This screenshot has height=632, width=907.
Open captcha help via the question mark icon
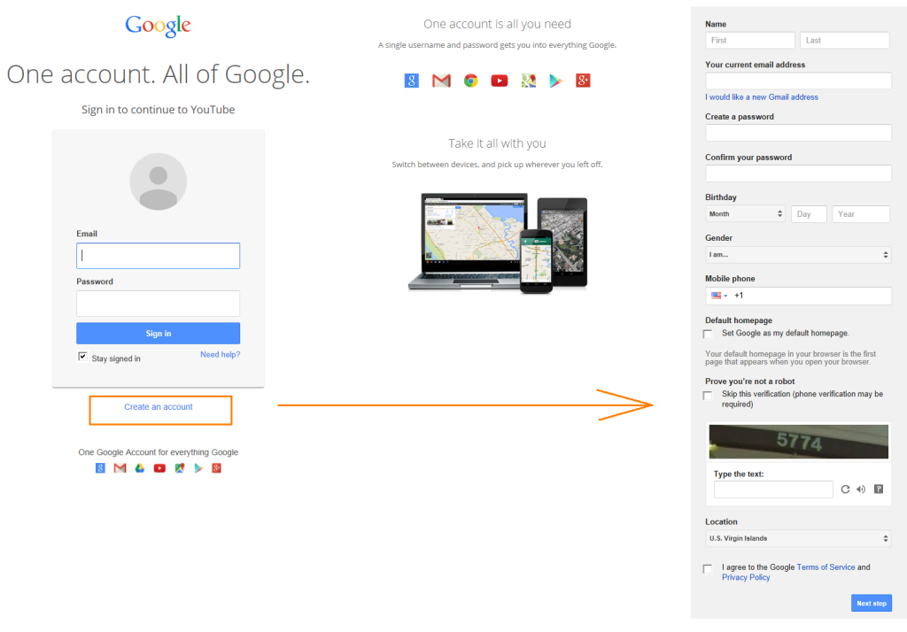pyautogui.click(x=877, y=489)
